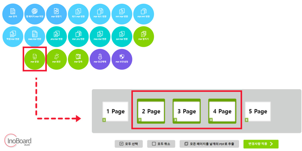The width and height of the screenshot is (302, 151).
Task: Click the GIF PDF 변환 tool
Action: tap(122, 37)
